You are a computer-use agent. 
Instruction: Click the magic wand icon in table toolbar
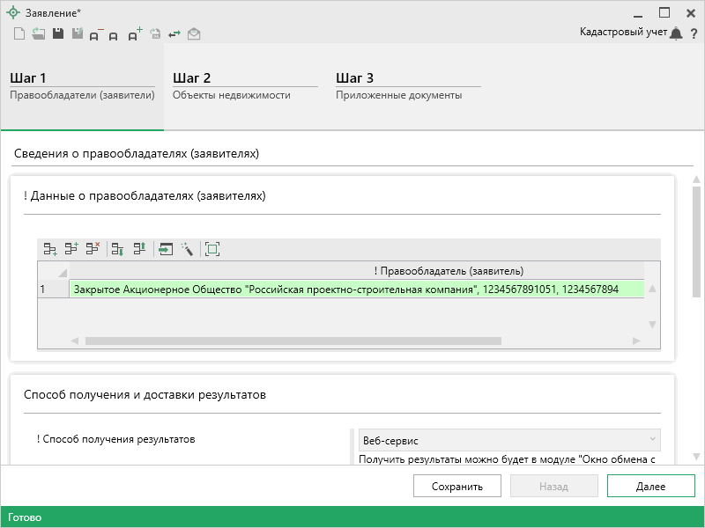point(188,249)
